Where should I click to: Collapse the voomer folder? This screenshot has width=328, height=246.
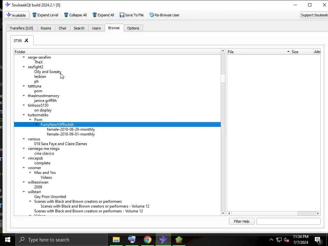(24, 168)
